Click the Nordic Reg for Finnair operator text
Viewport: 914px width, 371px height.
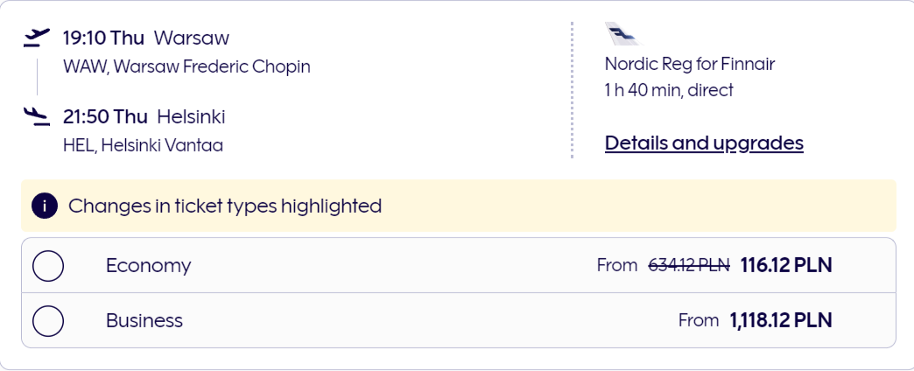tap(690, 64)
